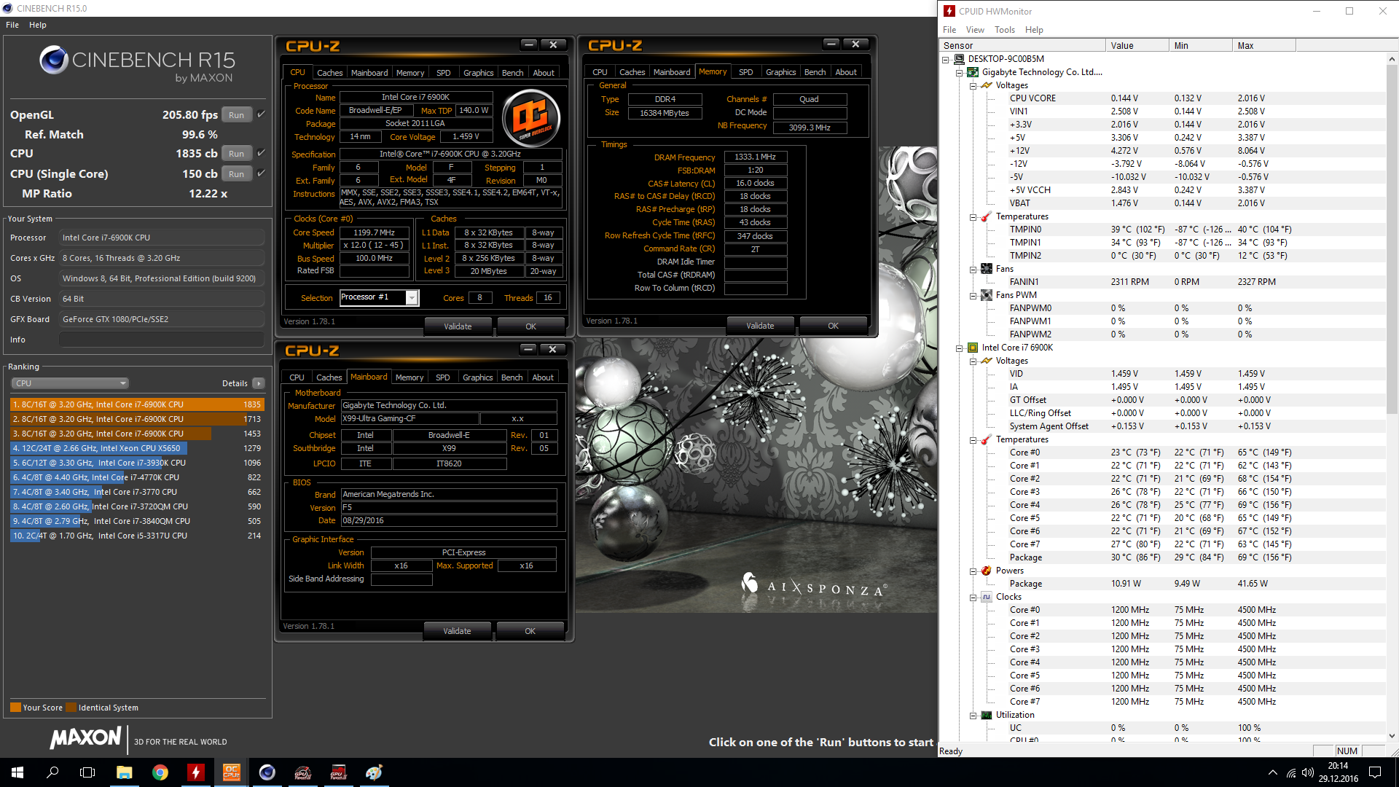The height and width of the screenshot is (787, 1399).
Task: Open Paint from the taskbar
Action: 375,772
